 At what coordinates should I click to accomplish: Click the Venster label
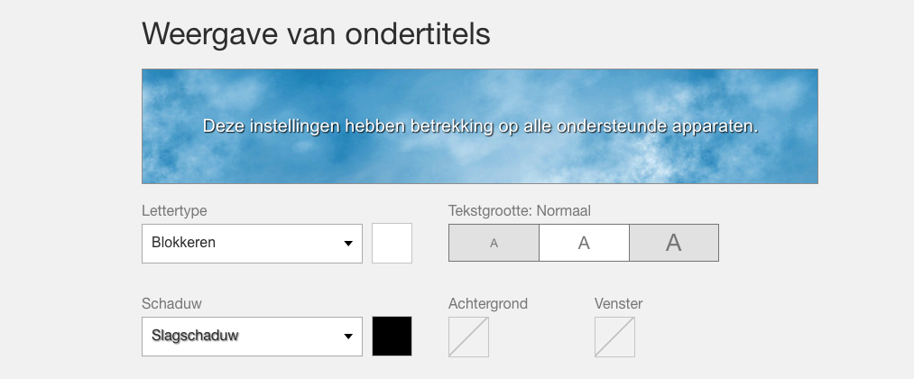tap(618, 303)
